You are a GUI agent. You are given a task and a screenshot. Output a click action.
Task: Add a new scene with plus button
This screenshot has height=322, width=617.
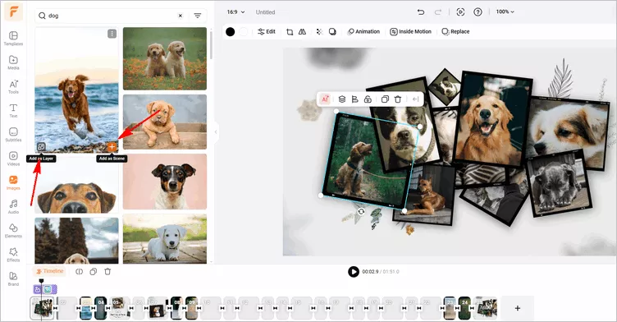(518, 308)
